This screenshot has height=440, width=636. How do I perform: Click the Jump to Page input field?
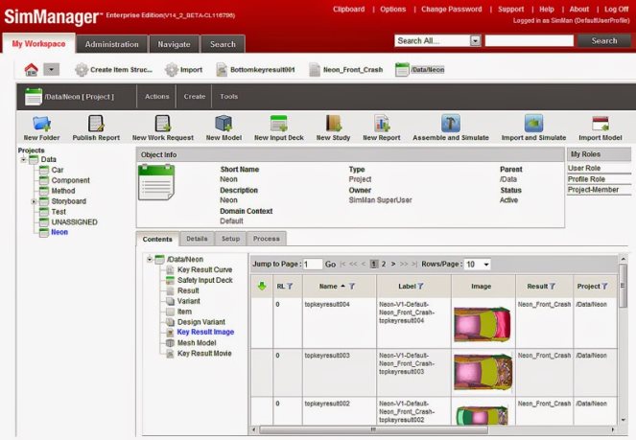tap(313, 265)
